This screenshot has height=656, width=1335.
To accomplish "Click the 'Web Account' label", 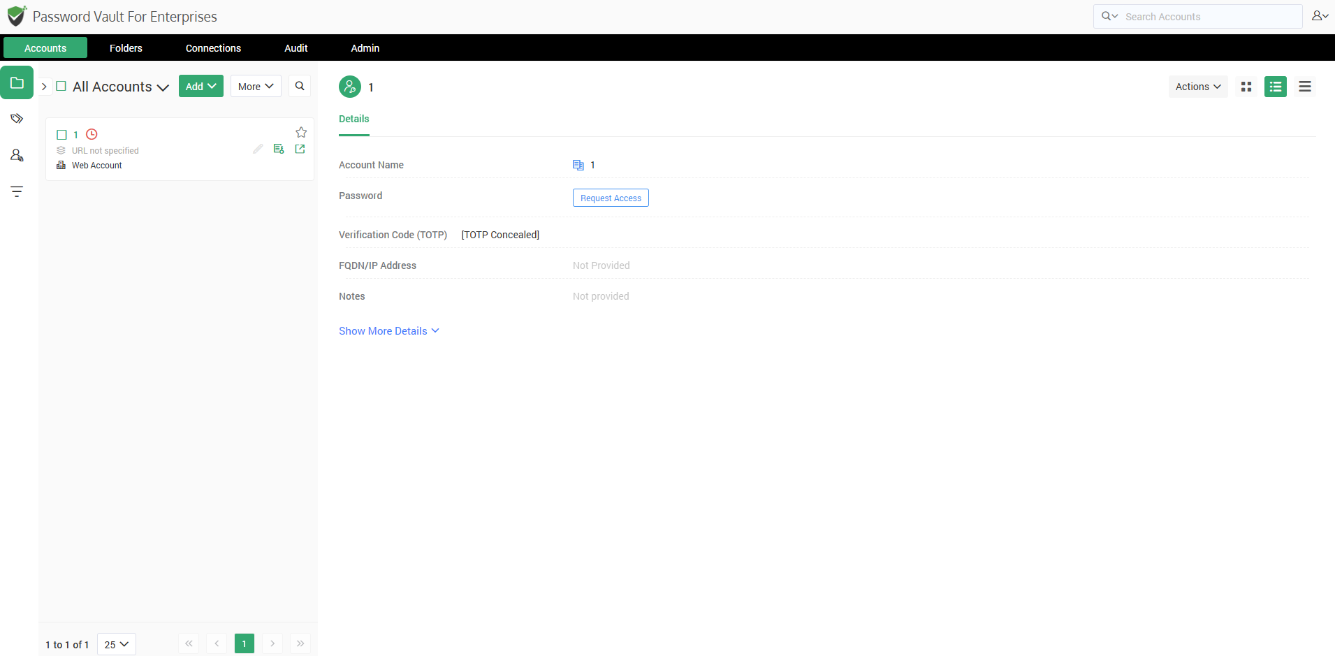I will [x=96, y=166].
